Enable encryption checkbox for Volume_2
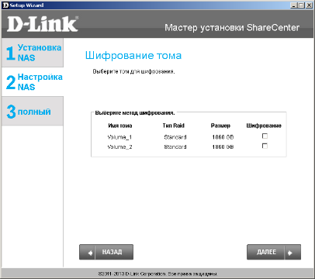 click(265, 146)
